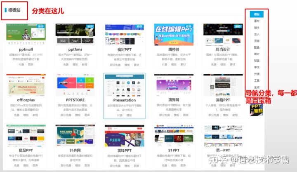
Task: Open the 第一PPT site thumbnail
Action: point(223,135)
